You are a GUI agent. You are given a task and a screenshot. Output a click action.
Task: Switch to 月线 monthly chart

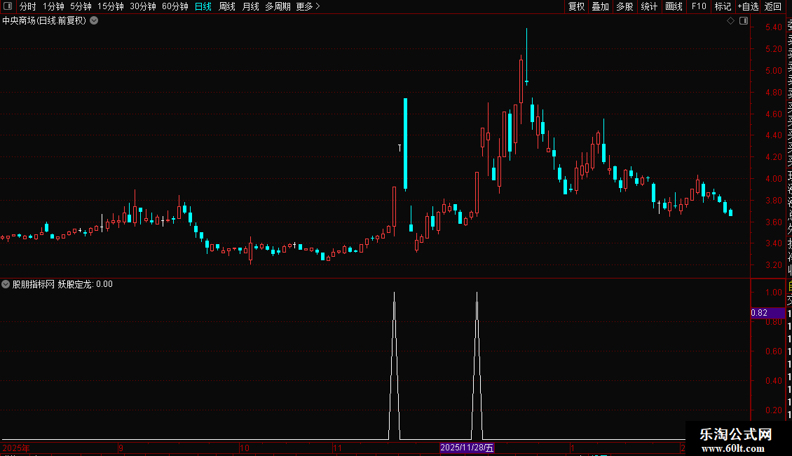pyautogui.click(x=250, y=6)
